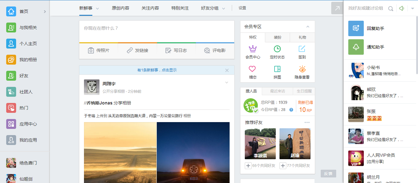Switch to 原创内容 tab
Screen dimensions: 418x183
click(x=121, y=8)
